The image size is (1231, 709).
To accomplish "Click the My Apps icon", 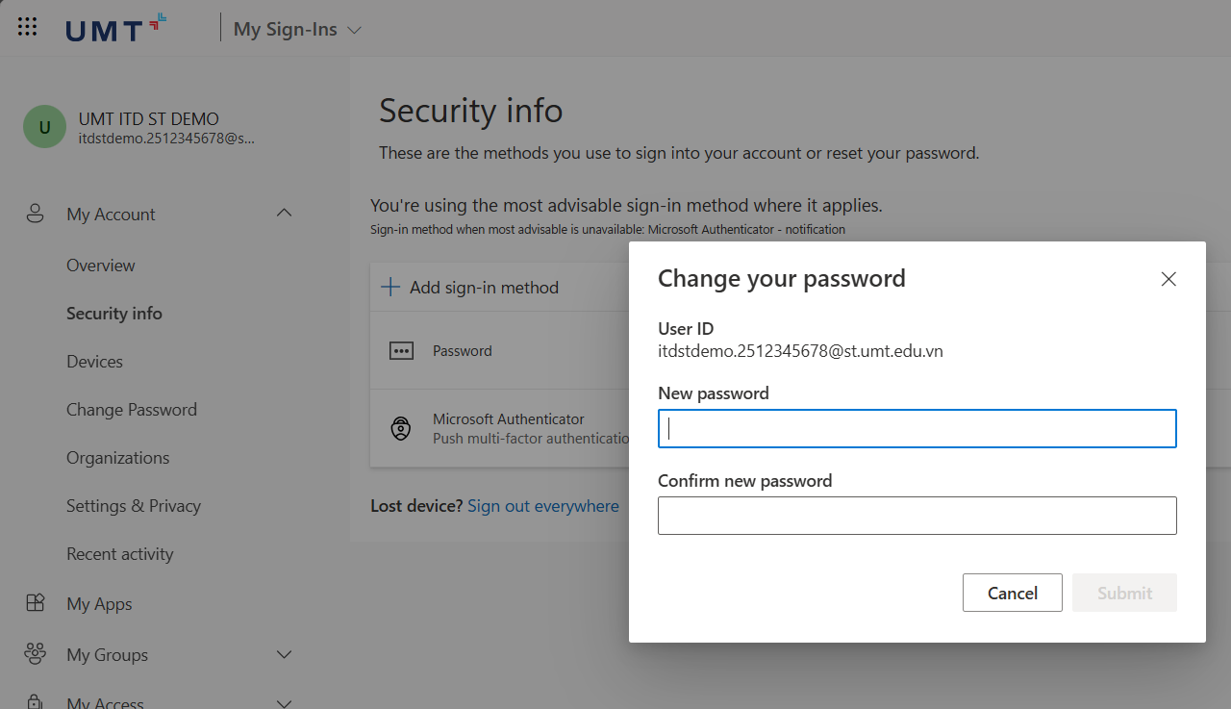I will pos(36,603).
